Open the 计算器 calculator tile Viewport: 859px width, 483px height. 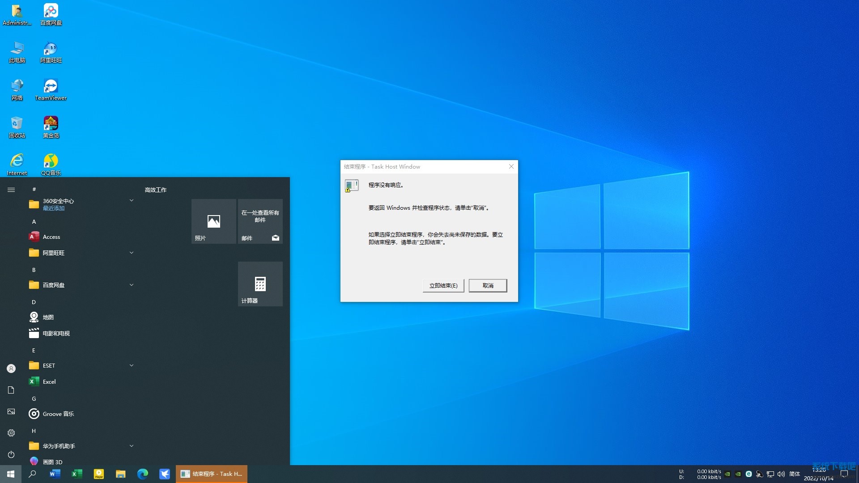pos(260,284)
